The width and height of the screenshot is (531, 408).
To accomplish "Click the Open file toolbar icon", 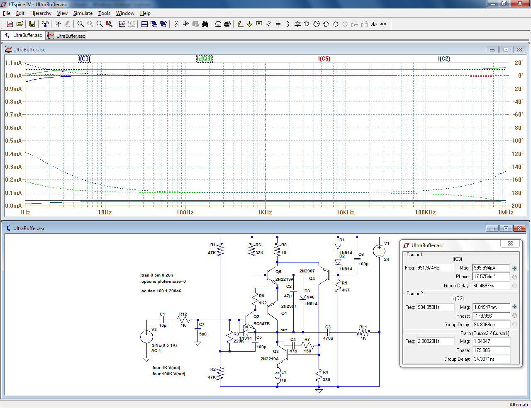I will pyautogui.click(x=19, y=24).
